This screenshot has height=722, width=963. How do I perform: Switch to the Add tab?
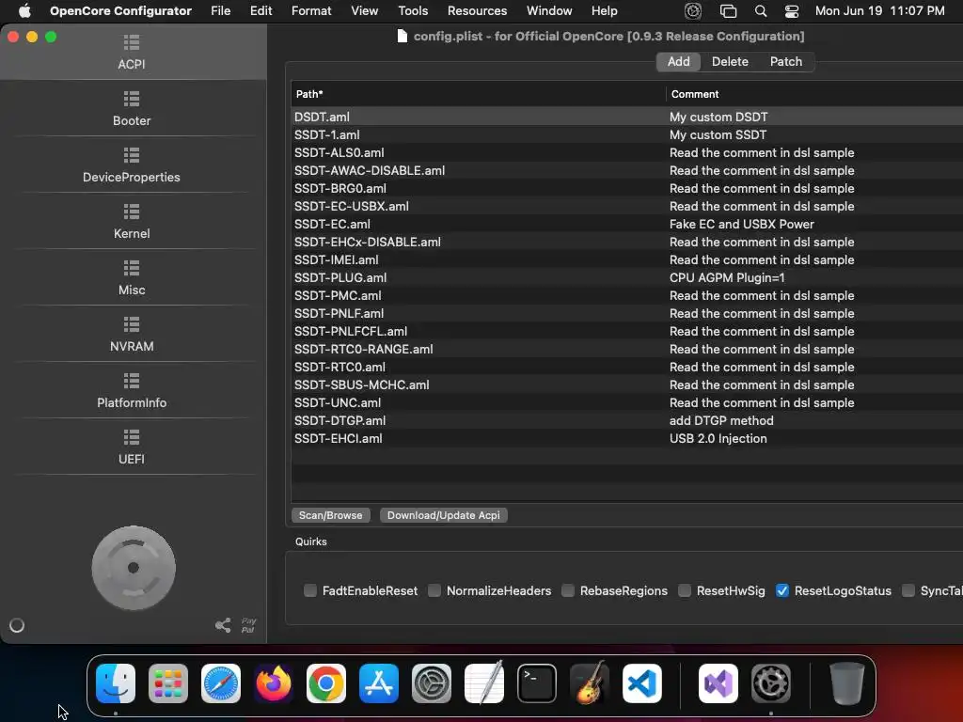(679, 61)
